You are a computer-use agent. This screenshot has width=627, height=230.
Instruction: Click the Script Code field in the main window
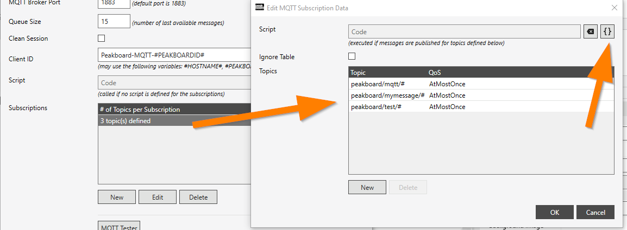(x=174, y=82)
